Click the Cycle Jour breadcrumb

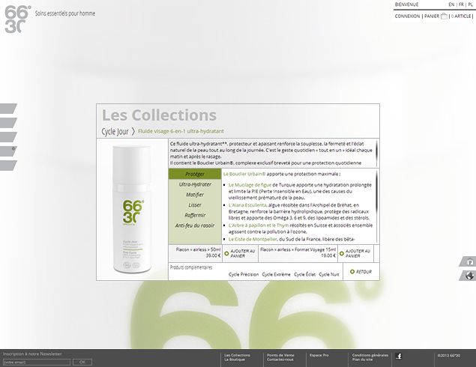pos(115,132)
